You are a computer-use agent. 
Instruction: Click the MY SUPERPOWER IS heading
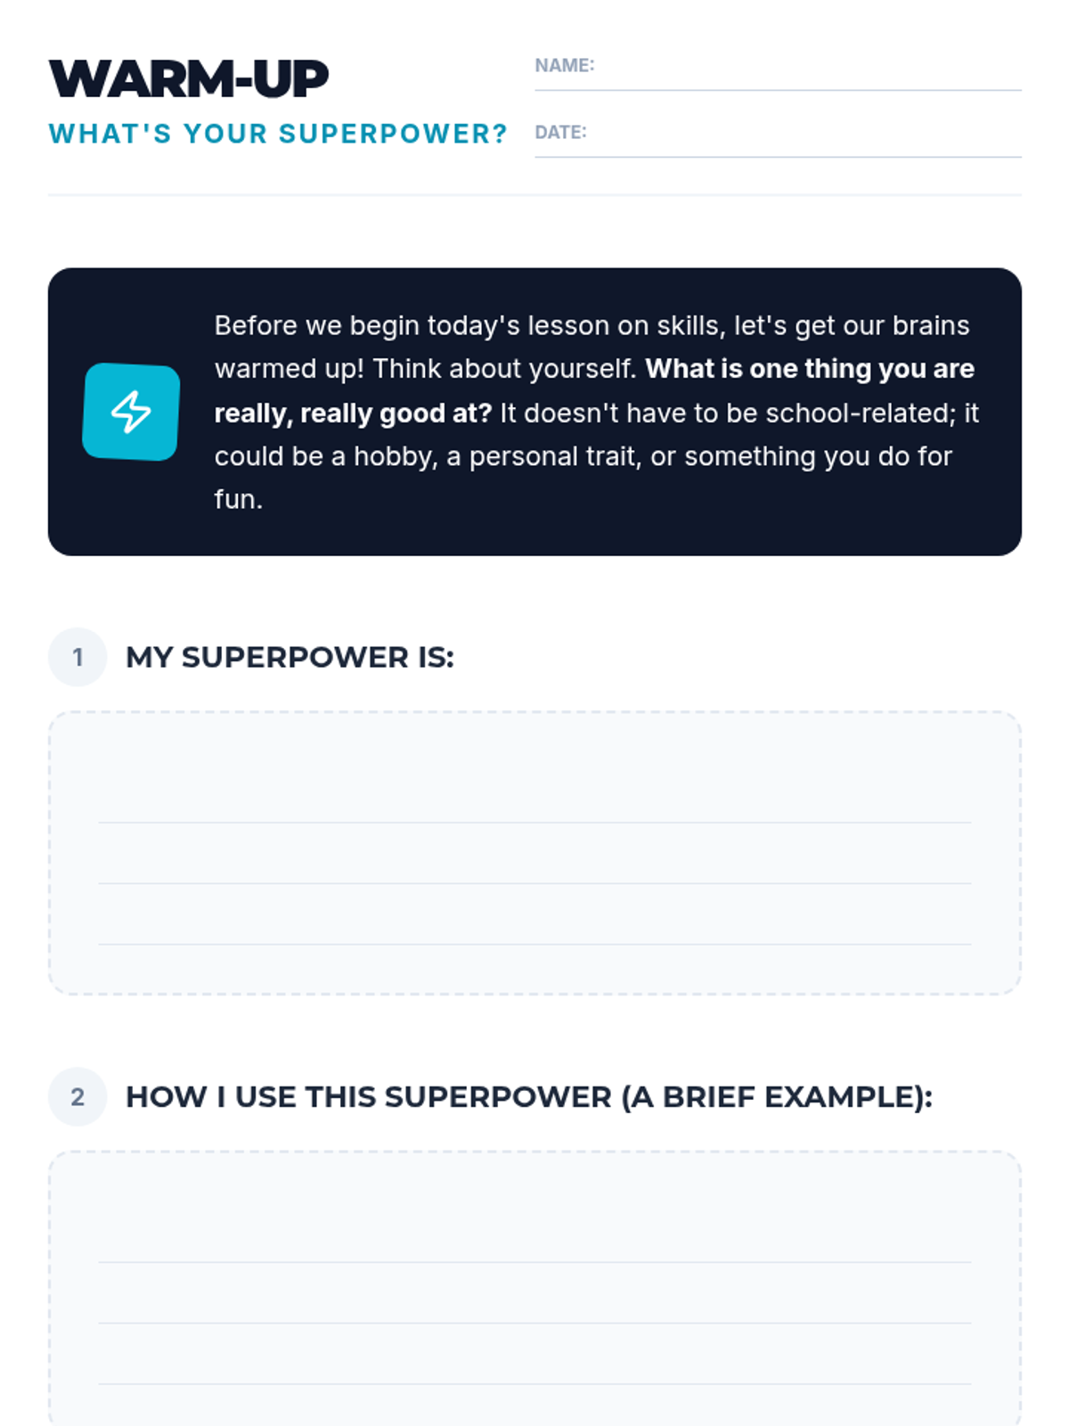[x=290, y=657]
